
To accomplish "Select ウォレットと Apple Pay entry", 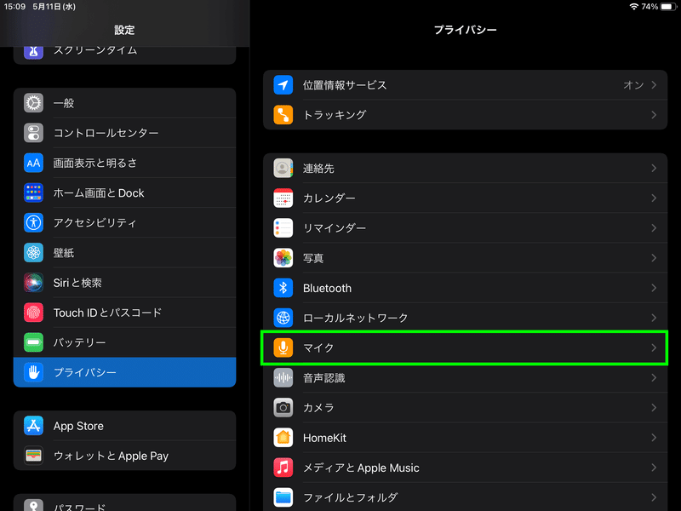I will pos(124,456).
